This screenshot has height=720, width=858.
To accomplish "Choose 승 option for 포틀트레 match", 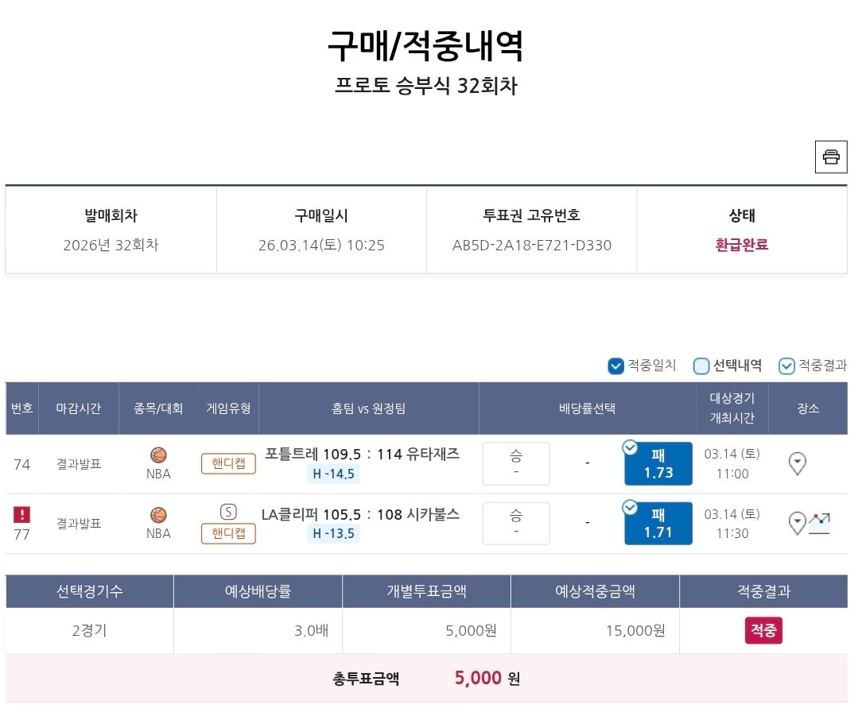I will pos(516,463).
